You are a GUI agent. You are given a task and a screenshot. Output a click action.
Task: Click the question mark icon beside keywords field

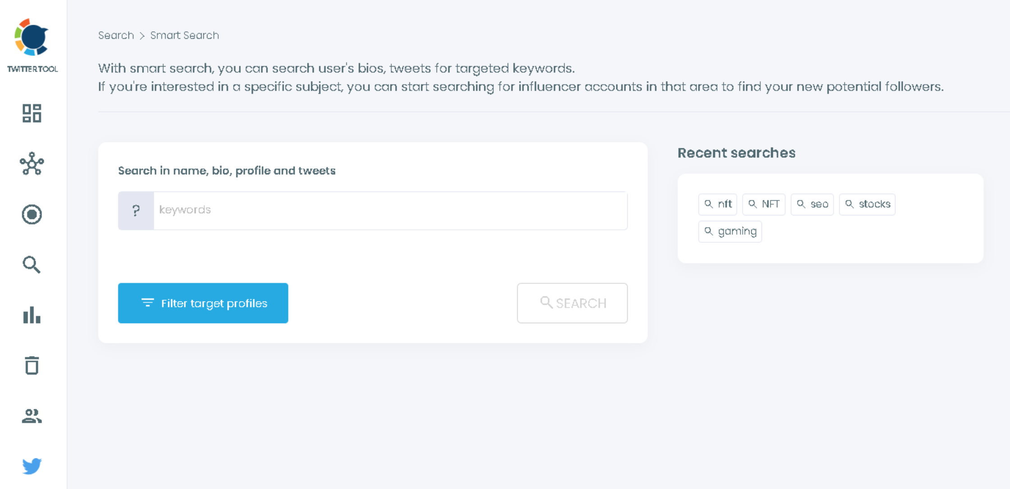coord(136,210)
